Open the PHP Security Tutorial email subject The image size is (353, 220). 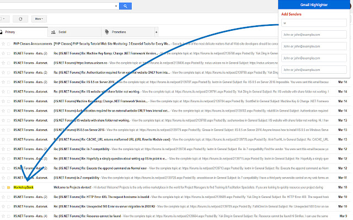[112, 44]
